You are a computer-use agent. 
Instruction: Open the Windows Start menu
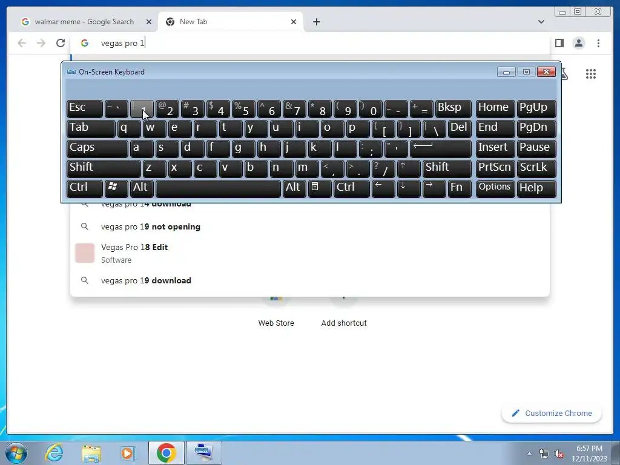[16, 453]
